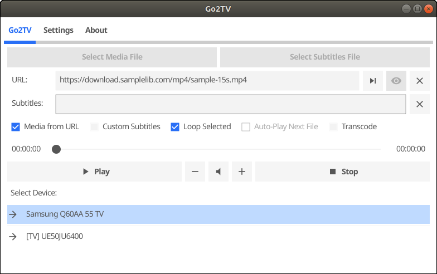Increase volume with the plus icon
This screenshot has width=437, height=274.
242,172
